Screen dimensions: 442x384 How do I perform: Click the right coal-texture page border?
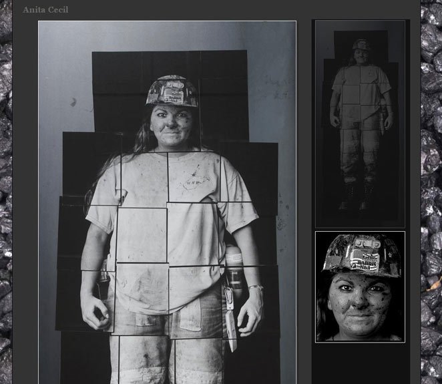(x=431, y=200)
